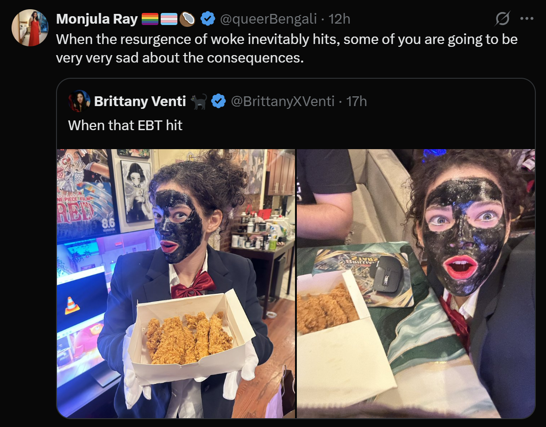Open the @queerBengali handle link
Viewport: 546px width, 427px height.
pos(269,19)
